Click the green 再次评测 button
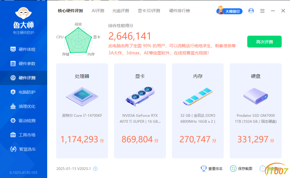This screenshot has width=290, height=178. pyautogui.click(x=264, y=42)
